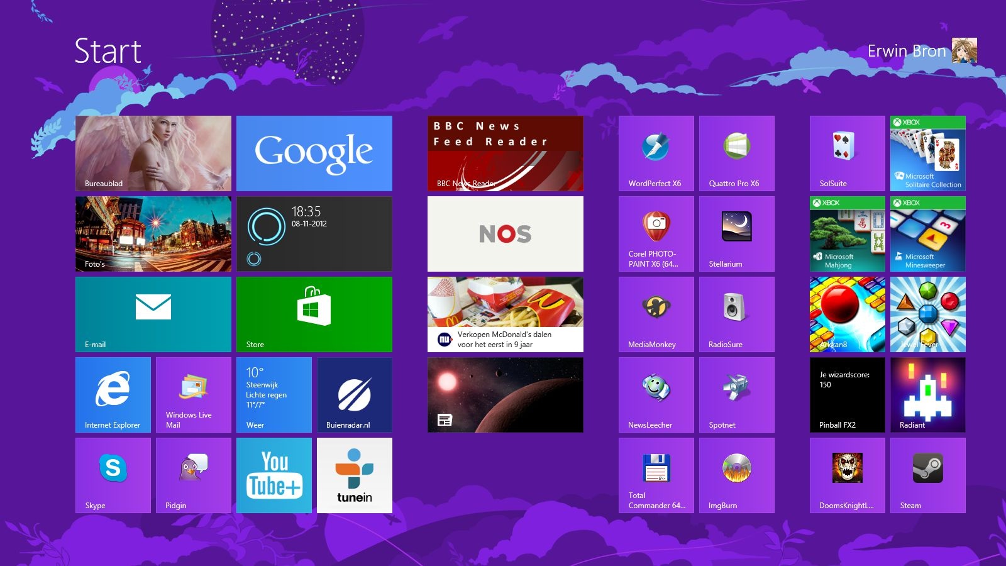Launch Spotnet
1006x566 pixels.
coord(737,395)
